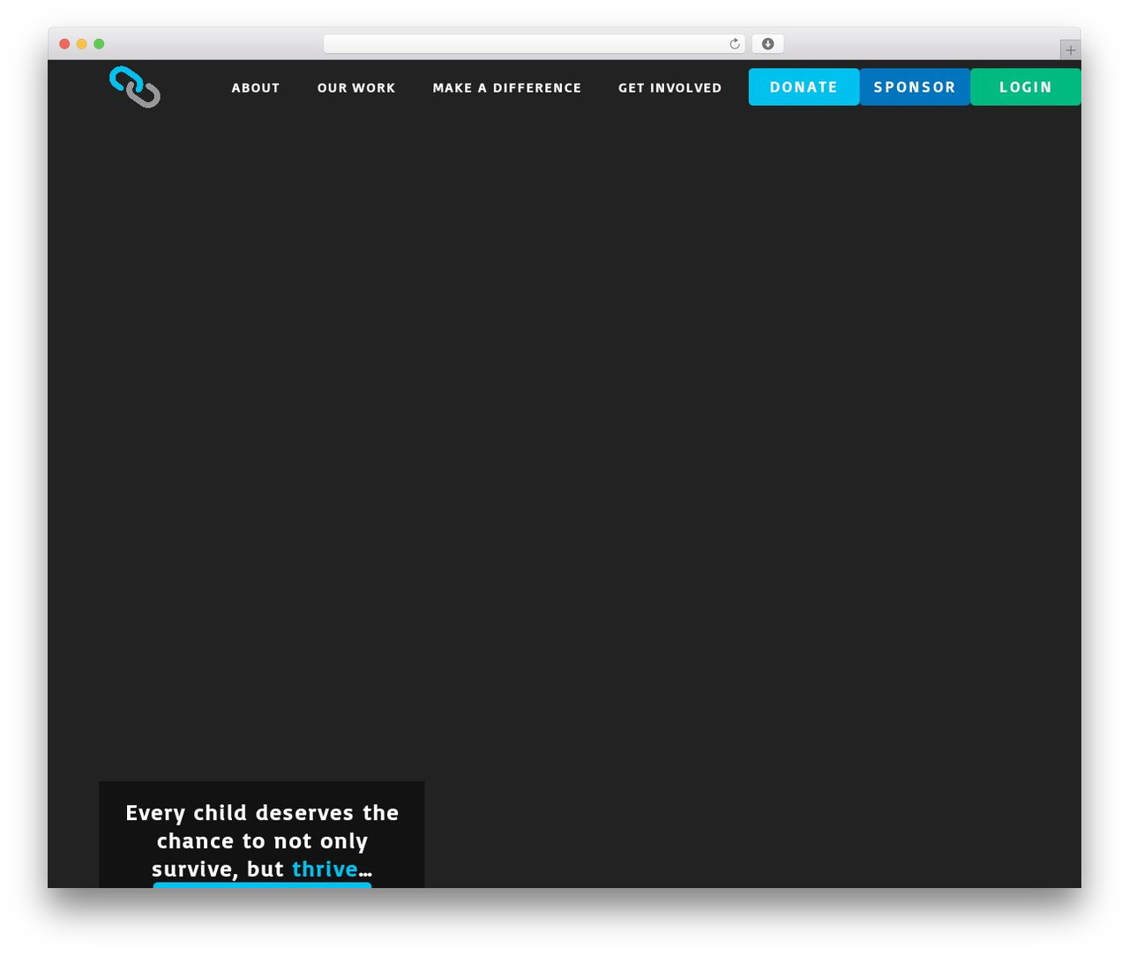Open the Login button
The width and height of the screenshot is (1129, 956).
1026,86
